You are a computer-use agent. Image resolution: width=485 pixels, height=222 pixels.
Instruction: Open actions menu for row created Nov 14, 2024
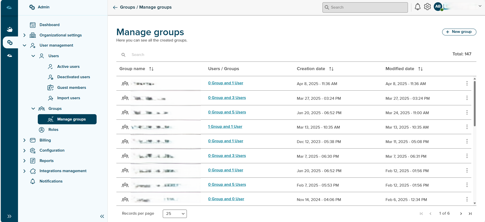[467, 199]
